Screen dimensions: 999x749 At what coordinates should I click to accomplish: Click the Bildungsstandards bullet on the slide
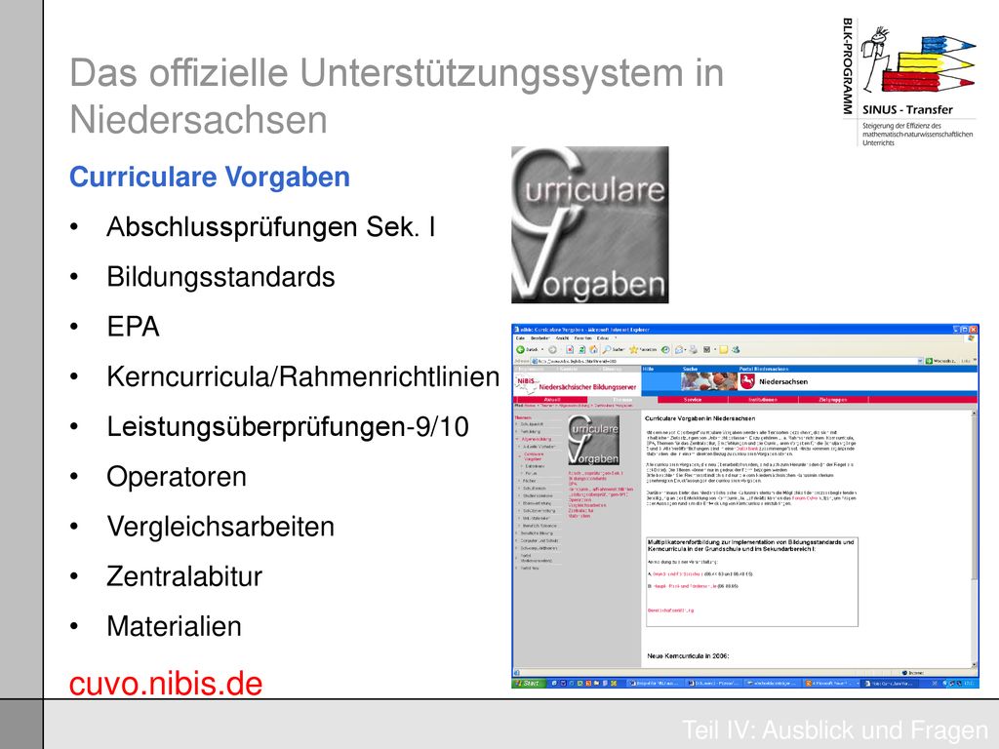pos(220,277)
